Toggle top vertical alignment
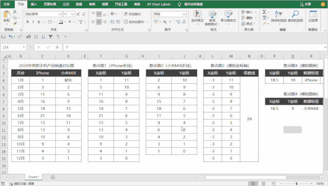Image resolution: width=328 pixels, height=186 pixels. [93, 14]
